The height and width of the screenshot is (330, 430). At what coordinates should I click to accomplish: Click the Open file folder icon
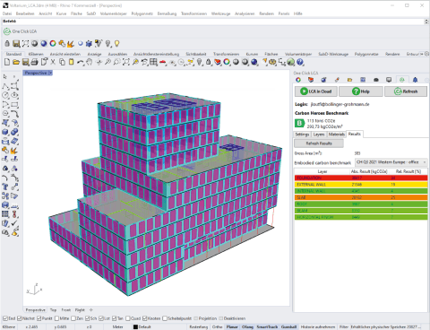coord(16,62)
